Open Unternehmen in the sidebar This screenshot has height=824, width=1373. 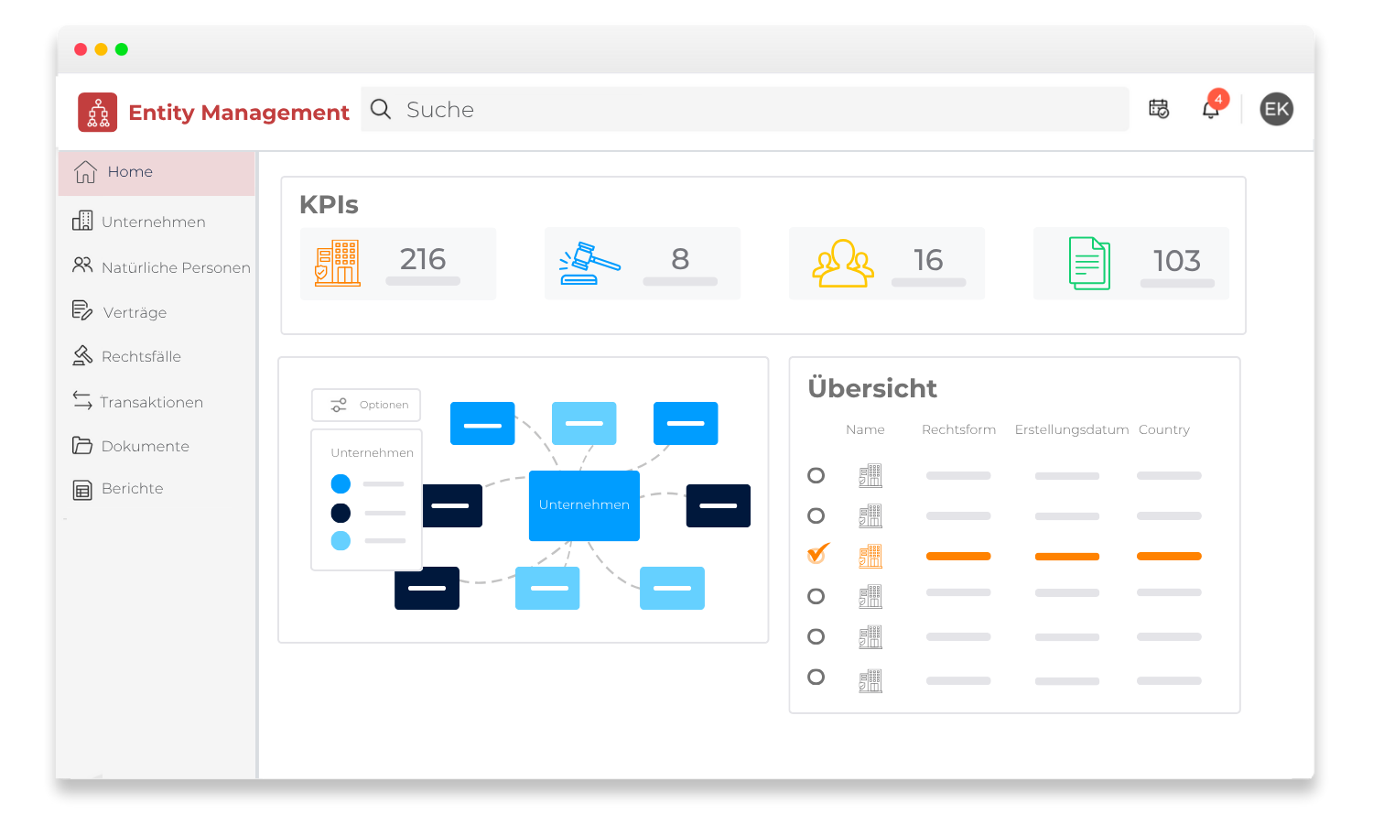pos(153,222)
